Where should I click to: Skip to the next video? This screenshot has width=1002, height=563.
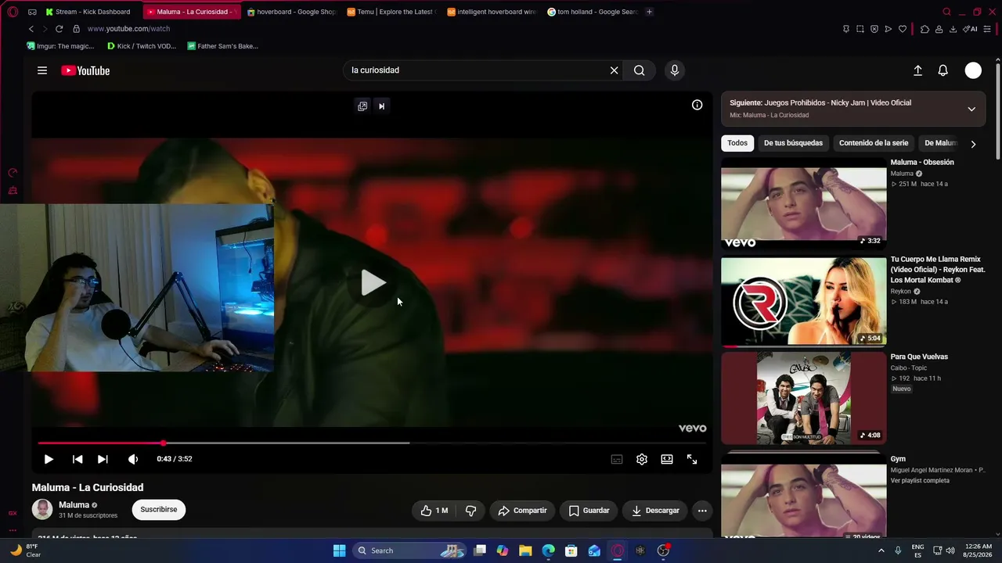point(103,459)
